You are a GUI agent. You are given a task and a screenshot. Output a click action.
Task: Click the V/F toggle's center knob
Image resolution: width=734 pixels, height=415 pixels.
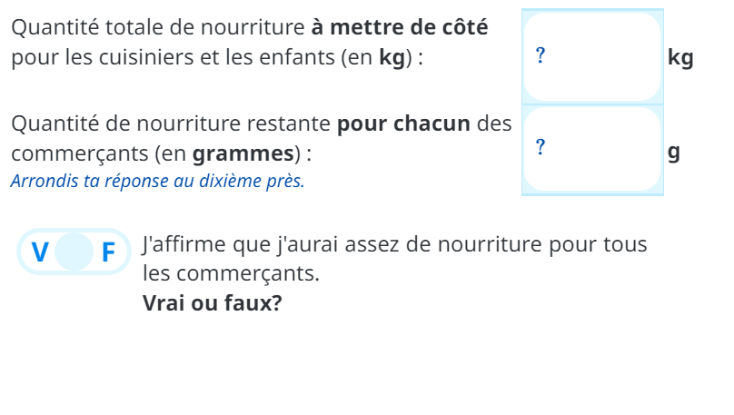coord(74,252)
